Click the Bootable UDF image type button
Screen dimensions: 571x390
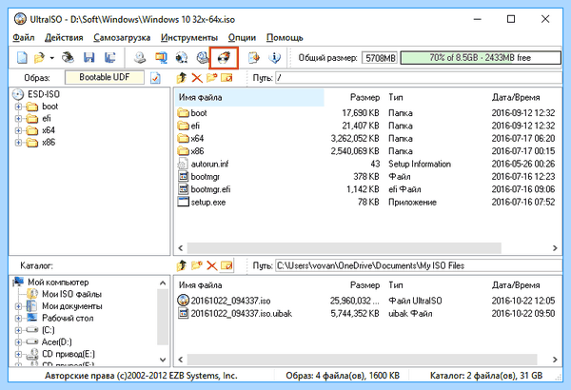(x=105, y=77)
